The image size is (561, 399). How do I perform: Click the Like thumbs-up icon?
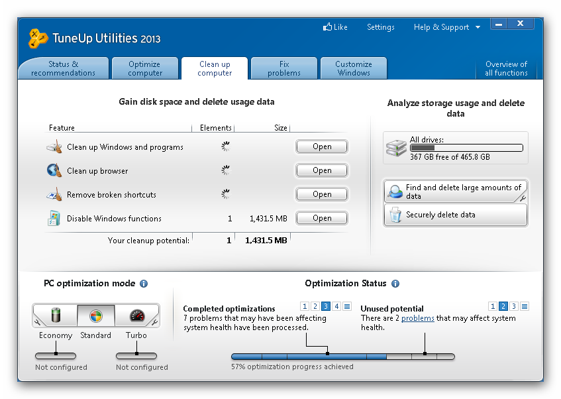pos(327,27)
